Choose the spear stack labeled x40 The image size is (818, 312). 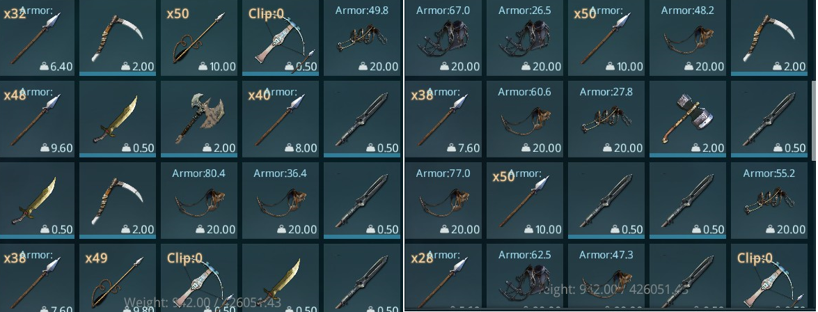(x=280, y=119)
